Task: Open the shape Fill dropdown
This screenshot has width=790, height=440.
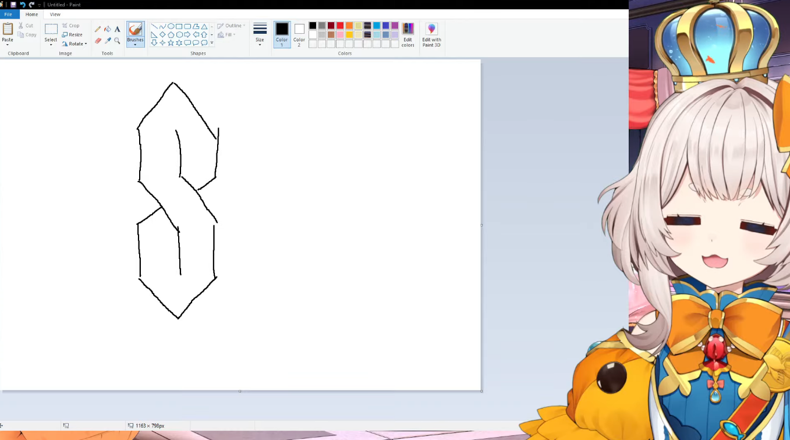Action: pos(226,35)
